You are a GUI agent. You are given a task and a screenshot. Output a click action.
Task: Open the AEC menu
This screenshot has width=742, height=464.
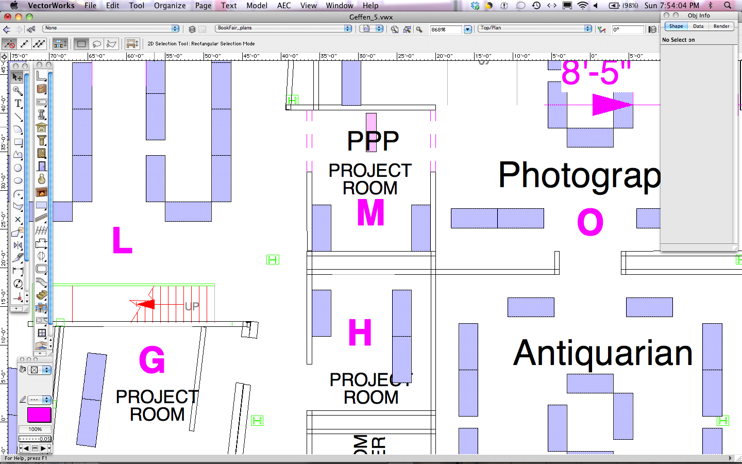click(284, 6)
